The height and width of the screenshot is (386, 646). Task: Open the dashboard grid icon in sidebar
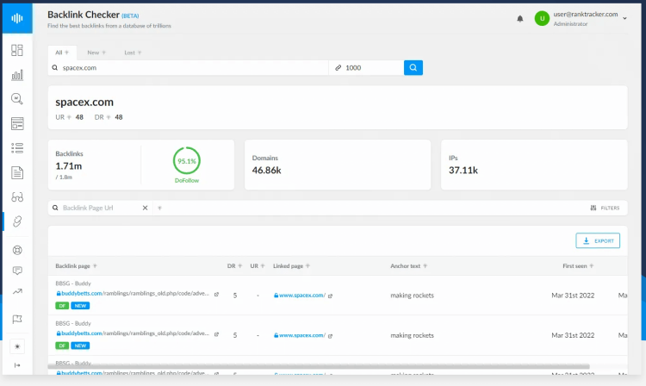pos(17,50)
